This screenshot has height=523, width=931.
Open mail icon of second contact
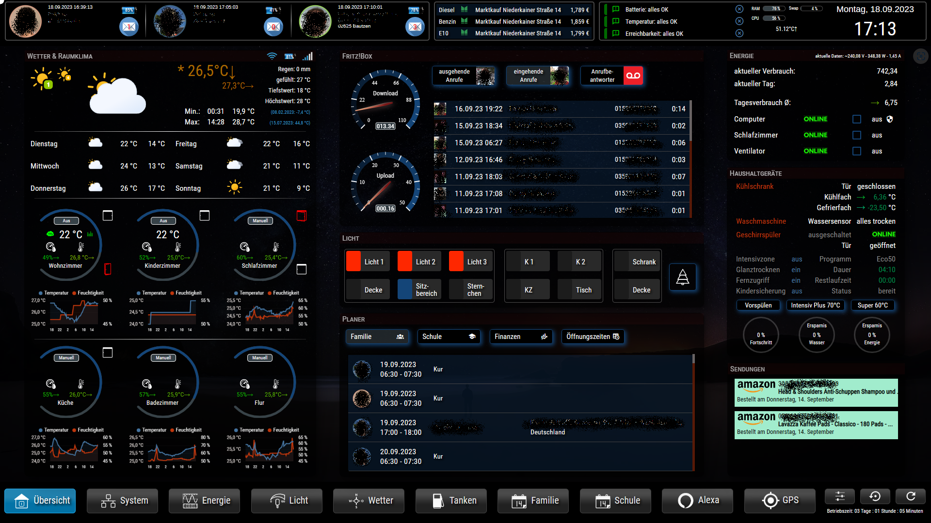point(273,27)
